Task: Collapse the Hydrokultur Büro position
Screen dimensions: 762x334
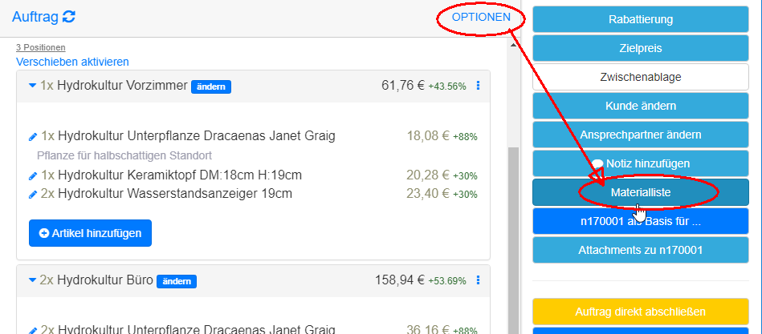Action: [32, 280]
